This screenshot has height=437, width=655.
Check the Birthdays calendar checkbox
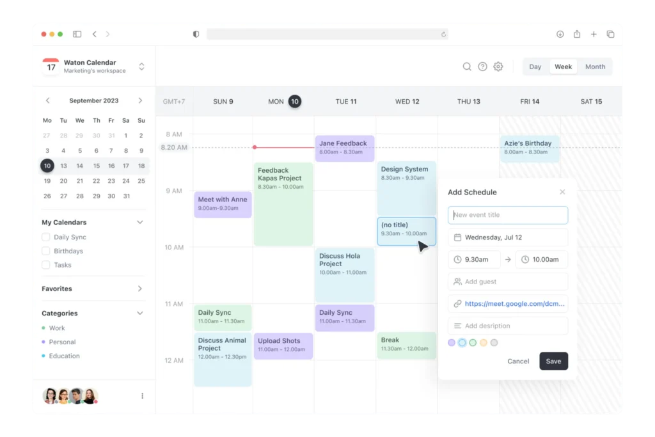click(x=46, y=251)
